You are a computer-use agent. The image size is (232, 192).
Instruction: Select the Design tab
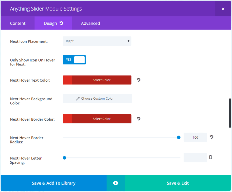[x=50, y=23]
